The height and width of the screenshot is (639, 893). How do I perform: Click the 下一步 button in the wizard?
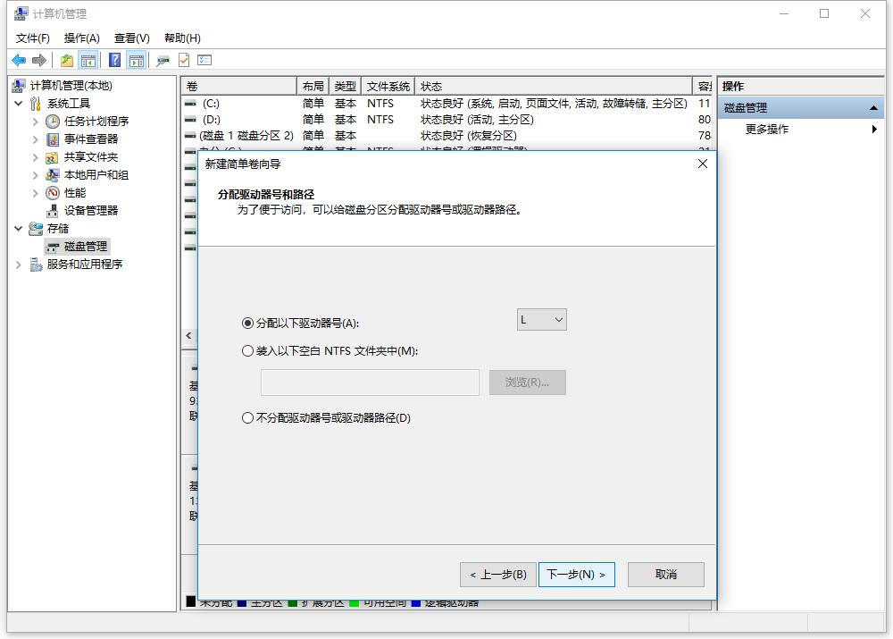point(576,575)
